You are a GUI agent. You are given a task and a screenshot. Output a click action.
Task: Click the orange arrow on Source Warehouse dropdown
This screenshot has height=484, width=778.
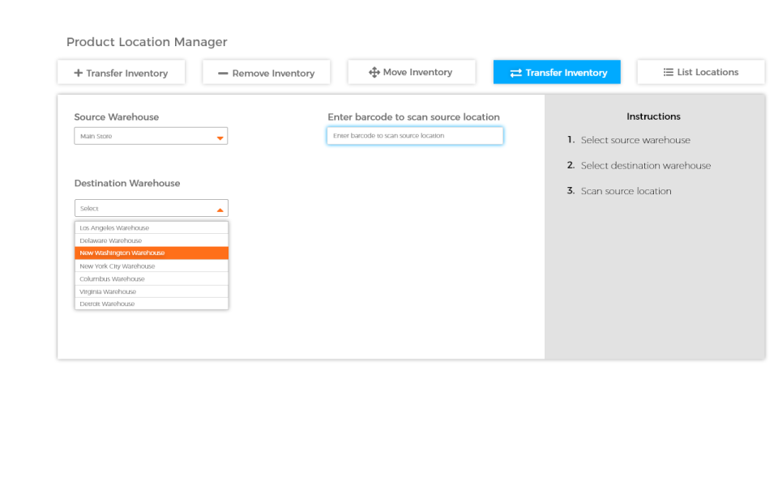coord(220,136)
